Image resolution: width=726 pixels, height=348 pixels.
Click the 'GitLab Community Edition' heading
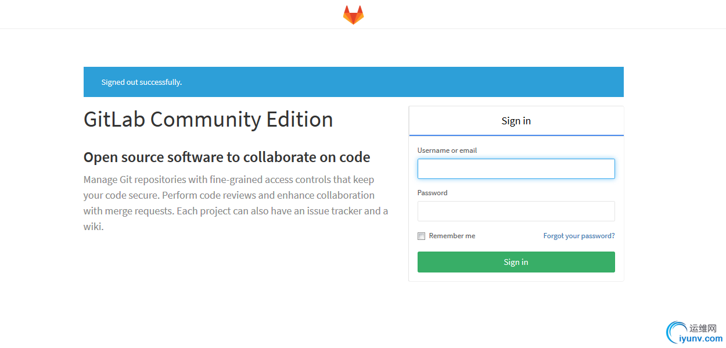pos(209,120)
